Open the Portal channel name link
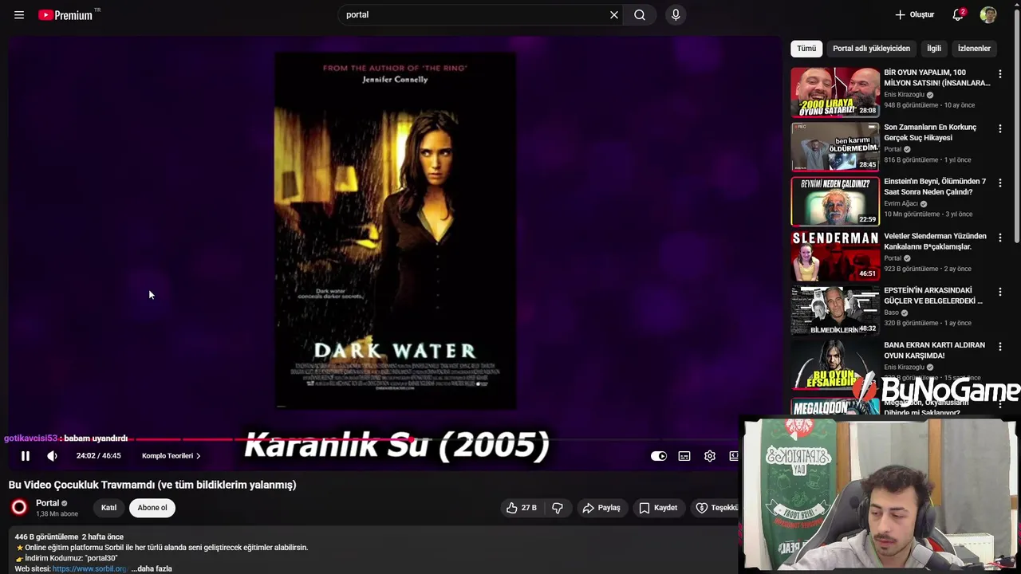 [x=47, y=503]
